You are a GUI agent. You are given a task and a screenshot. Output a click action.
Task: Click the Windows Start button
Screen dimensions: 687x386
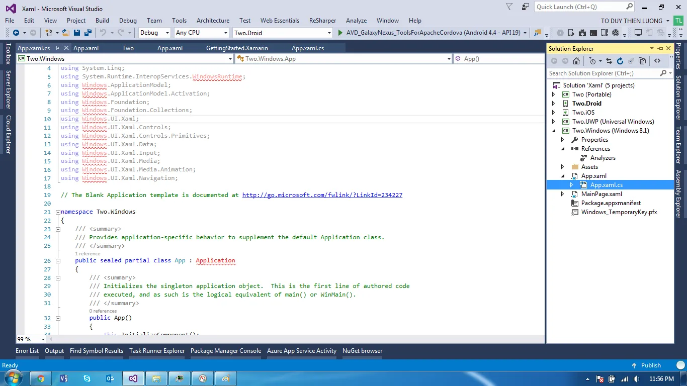13,378
